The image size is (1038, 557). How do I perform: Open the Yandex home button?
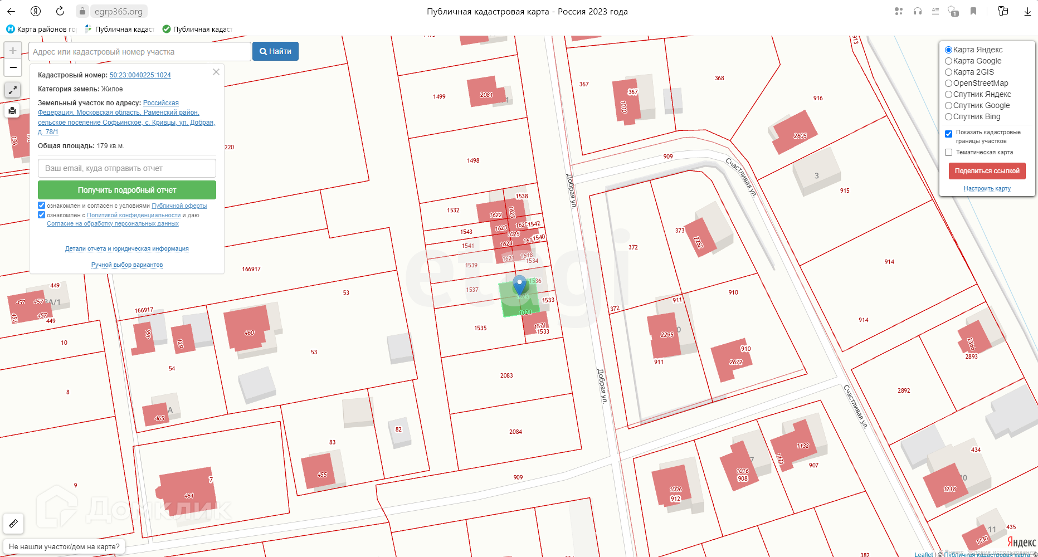(36, 11)
